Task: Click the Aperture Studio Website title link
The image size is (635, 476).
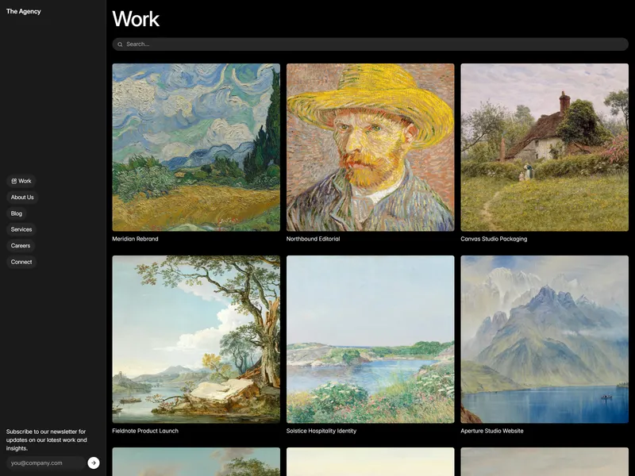Action: point(492,431)
